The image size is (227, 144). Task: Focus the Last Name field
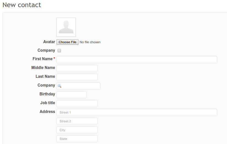(77, 77)
